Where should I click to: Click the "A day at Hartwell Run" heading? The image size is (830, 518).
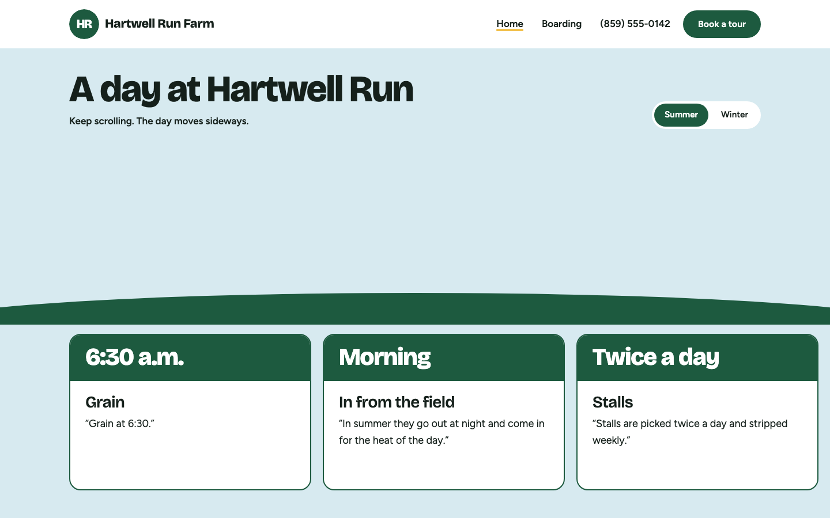coord(242,89)
